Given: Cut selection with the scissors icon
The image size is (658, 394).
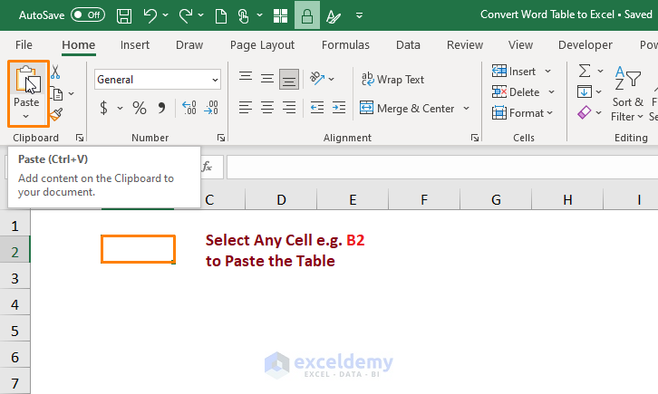Looking at the screenshot, I should [55, 72].
